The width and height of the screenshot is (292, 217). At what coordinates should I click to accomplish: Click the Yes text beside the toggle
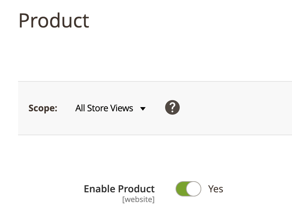pyautogui.click(x=216, y=189)
